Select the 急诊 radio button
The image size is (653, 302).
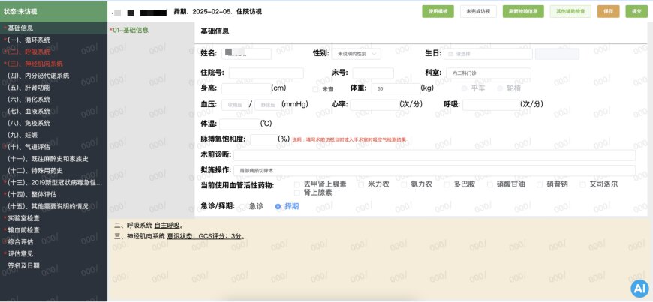point(242,206)
